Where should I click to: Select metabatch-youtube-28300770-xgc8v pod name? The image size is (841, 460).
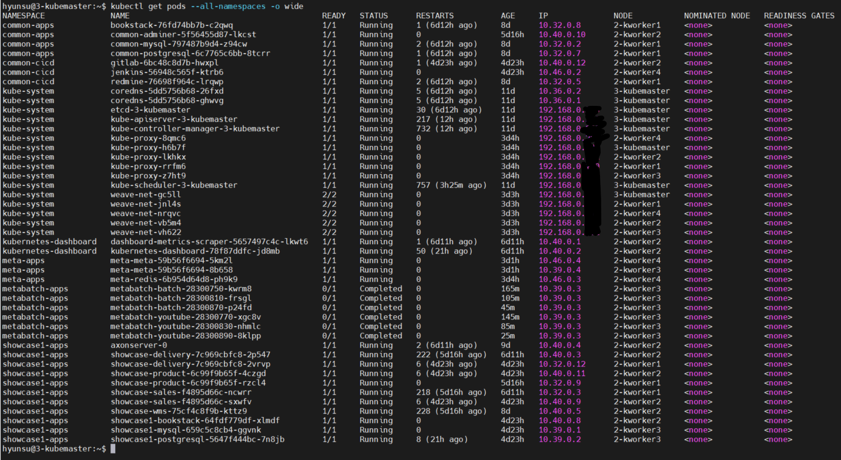(x=186, y=317)
